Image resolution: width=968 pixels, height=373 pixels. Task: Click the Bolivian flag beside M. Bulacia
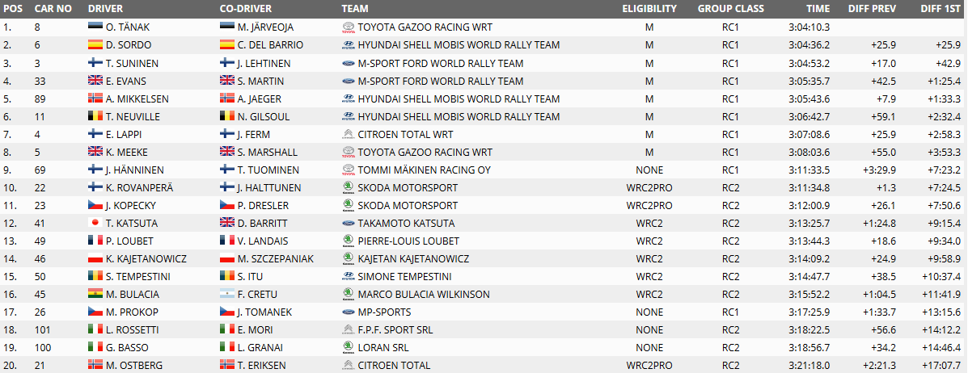click(94, 295)
